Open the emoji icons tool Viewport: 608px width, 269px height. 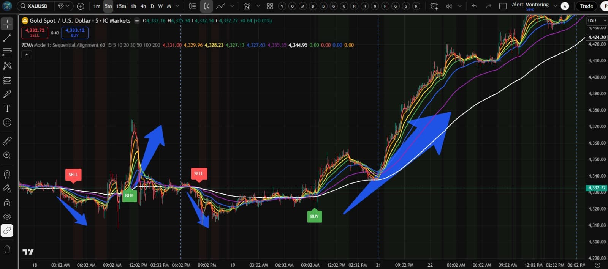(x=7, y=123)
